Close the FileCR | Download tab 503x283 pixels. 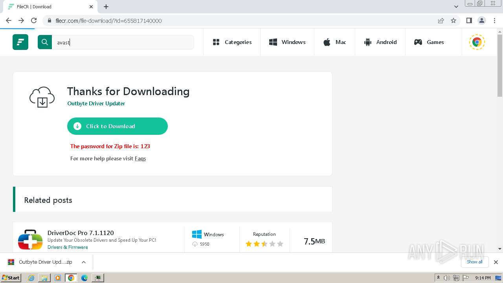point(91,7)
